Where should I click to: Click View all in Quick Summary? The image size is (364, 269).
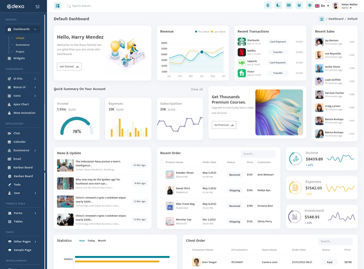click(x=197, y=89)
